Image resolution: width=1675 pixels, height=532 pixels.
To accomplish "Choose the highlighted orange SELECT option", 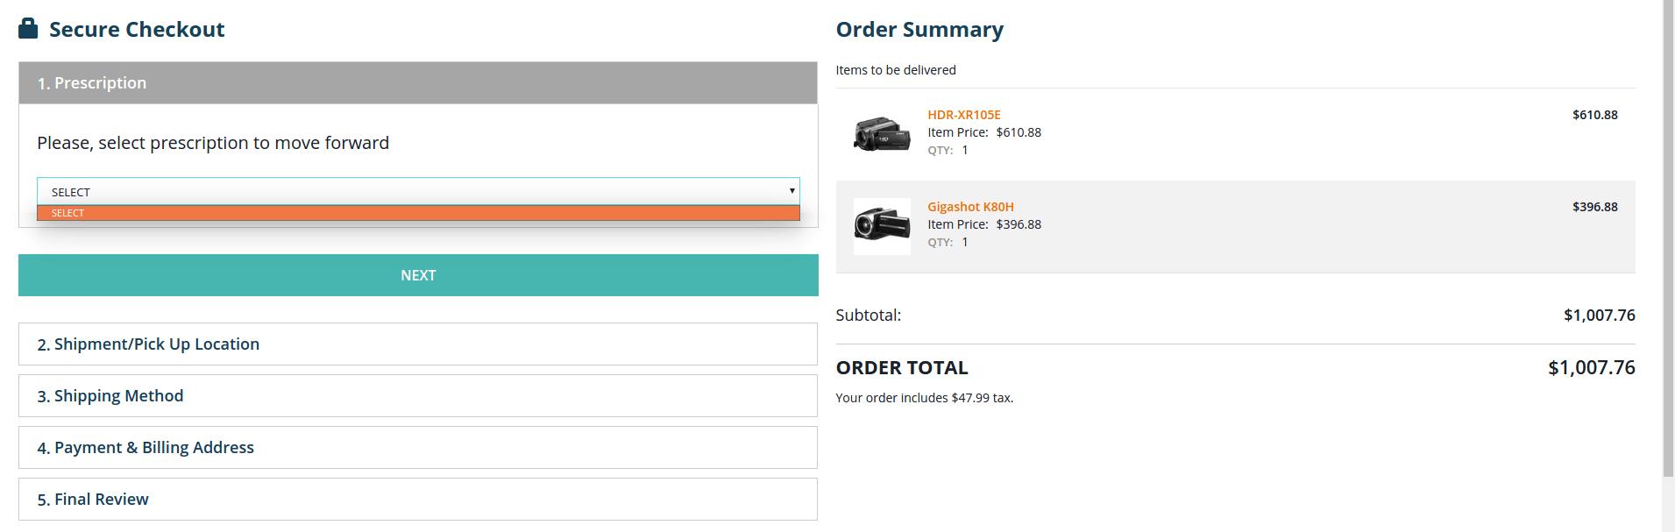I will click(x=418, y=213).
